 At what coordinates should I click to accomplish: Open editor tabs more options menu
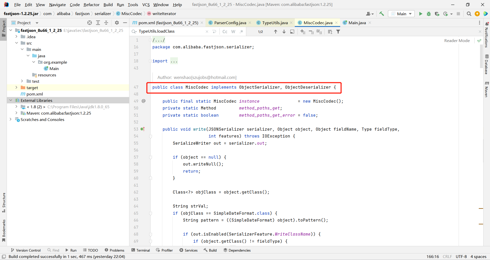480,23
